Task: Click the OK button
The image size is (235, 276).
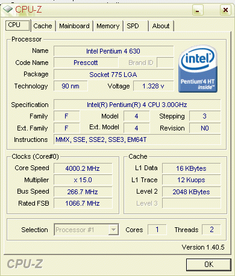Action: pos(208,265)
